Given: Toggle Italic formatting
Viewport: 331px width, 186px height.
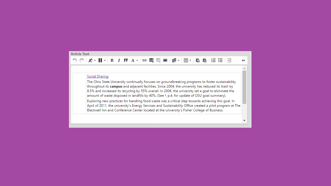Looking at the screenshot, I should click(119, 60).
